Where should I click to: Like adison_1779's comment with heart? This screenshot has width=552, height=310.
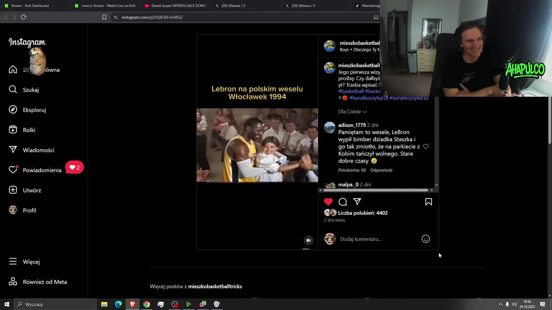click(426, 146)
